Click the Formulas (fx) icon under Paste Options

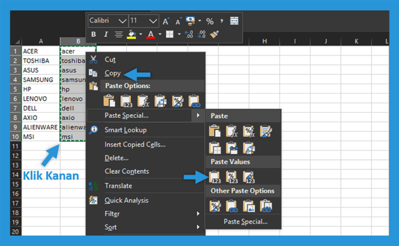[143, 101]
